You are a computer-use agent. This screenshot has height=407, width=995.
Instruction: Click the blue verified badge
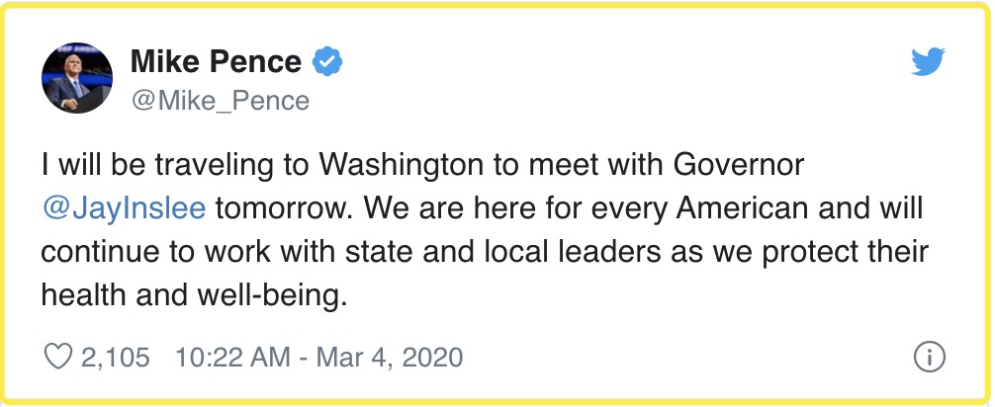tap(327, 63)
